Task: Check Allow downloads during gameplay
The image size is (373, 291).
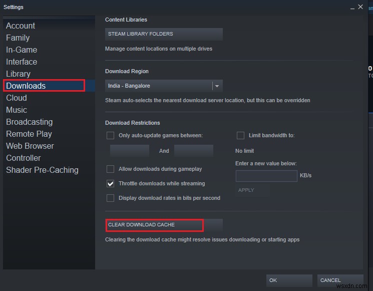Action: click(x=110, y=169)
